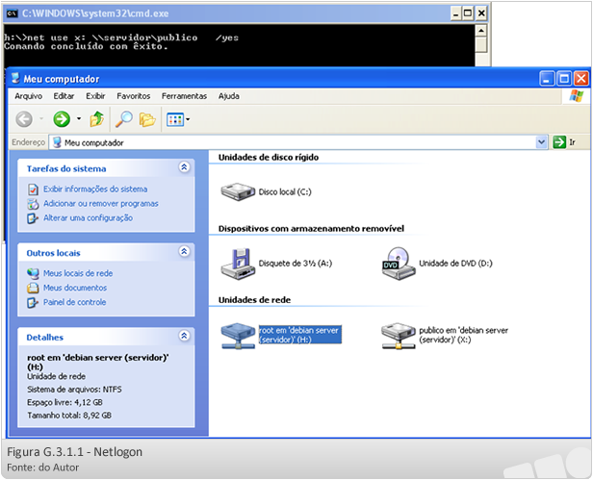Click the Windows flag logo
Image resolution: width=593 pixels, height=480 pixels.
pos(577,95)
